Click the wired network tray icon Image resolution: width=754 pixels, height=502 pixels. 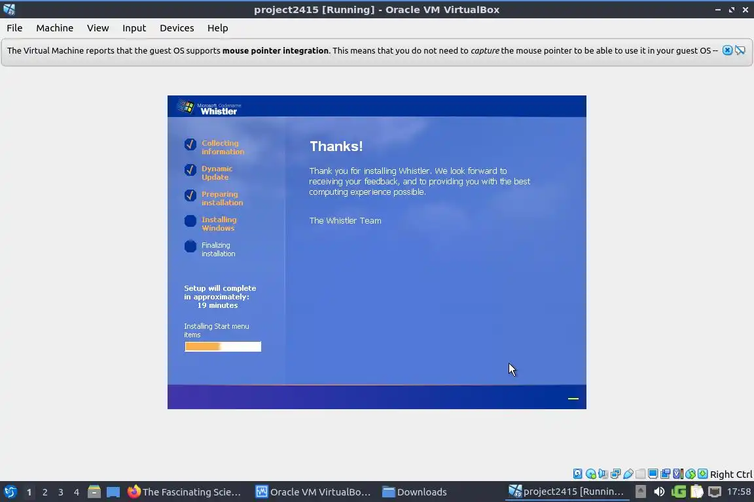pos(715,492)
